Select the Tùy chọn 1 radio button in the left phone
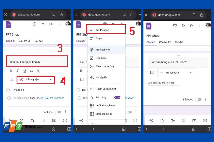This screenshot has height=142, width=214. click(8, 90)
